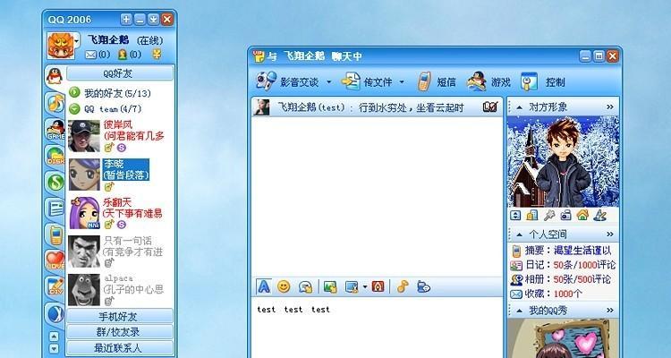671x358 pixels.
Task: Click chat partner's small avatar in chat header
Action: click(261, 107)
